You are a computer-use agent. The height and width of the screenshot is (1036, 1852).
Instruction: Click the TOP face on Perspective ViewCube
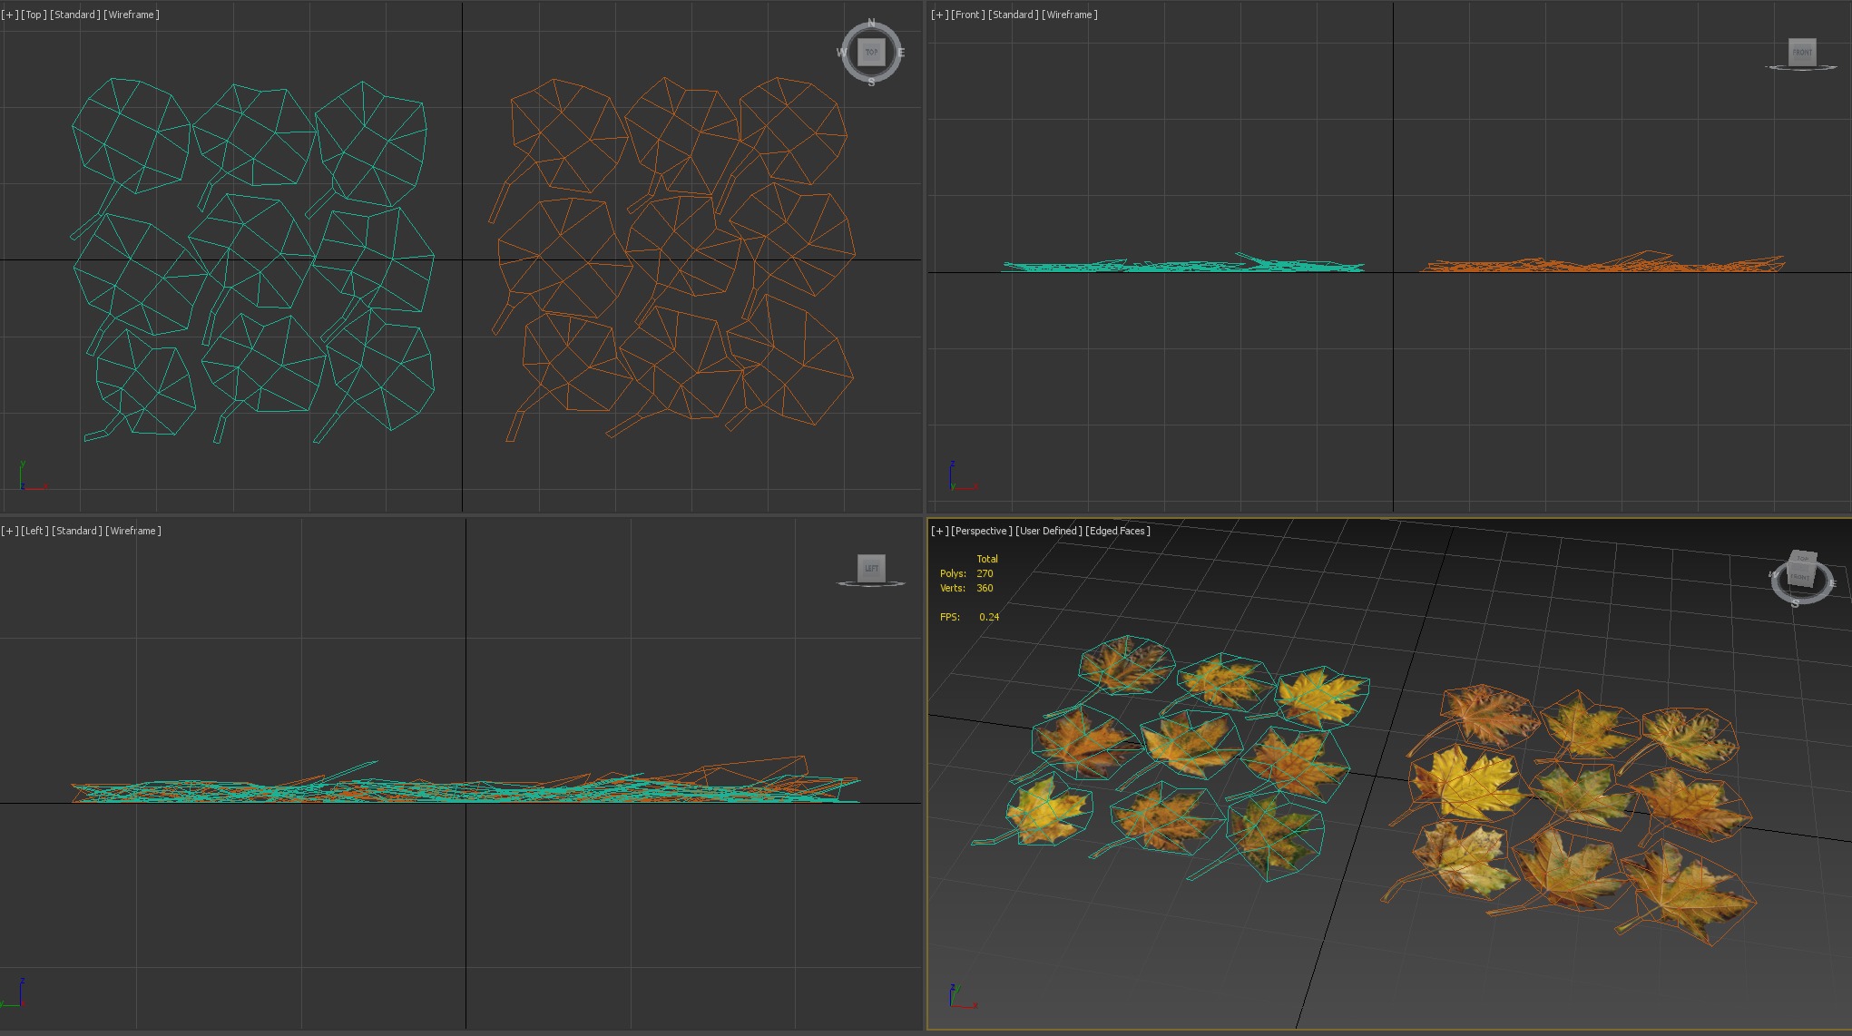click(x=1803, y=558)
